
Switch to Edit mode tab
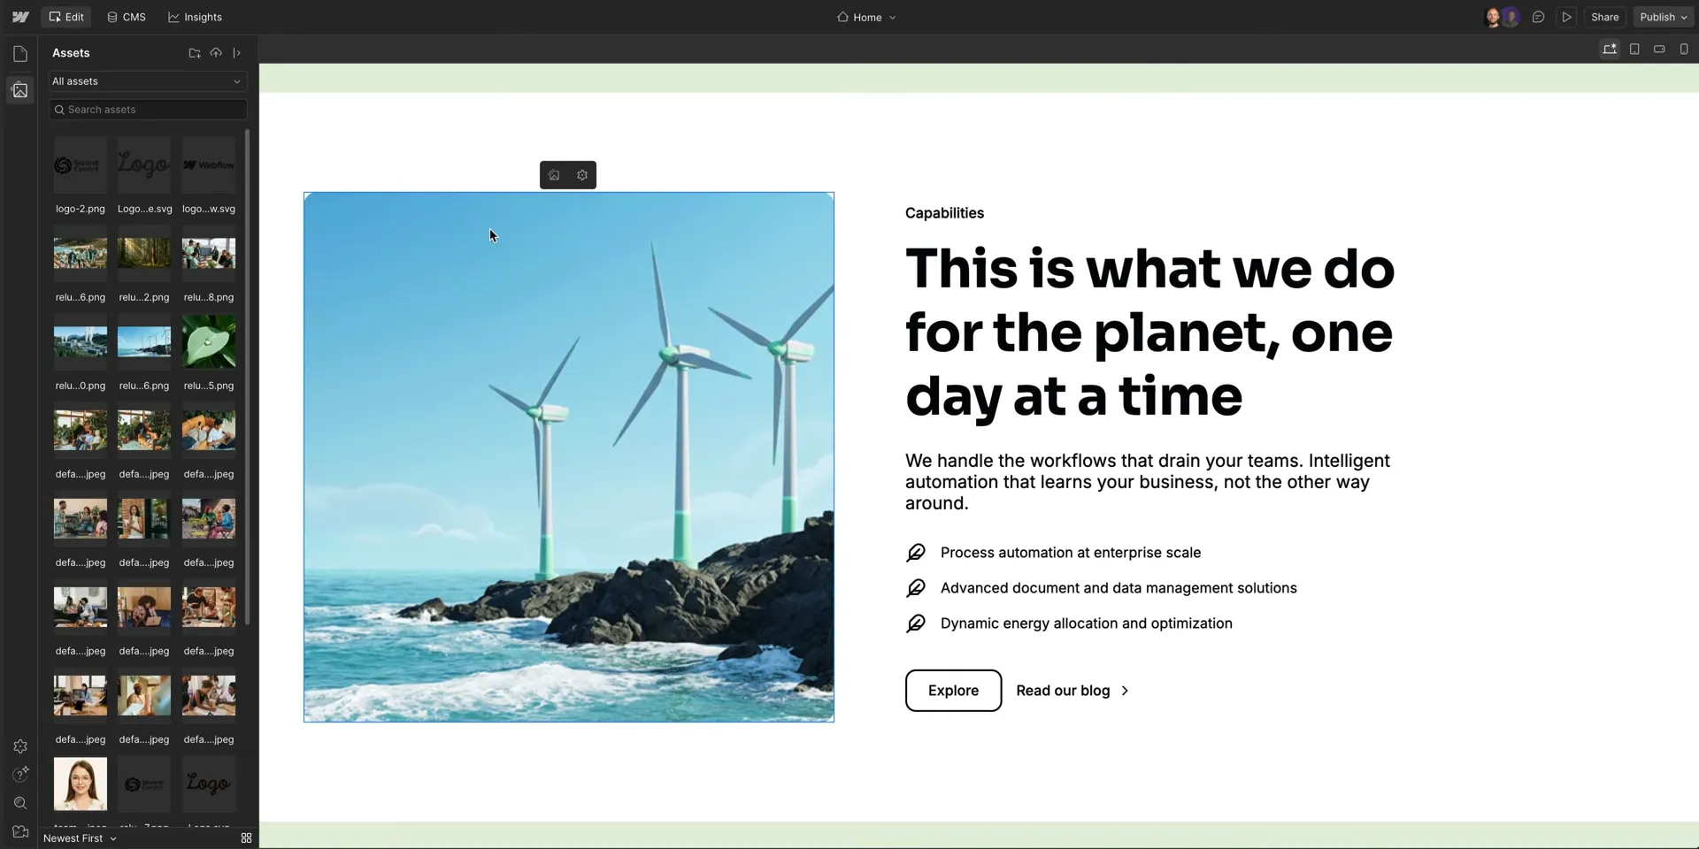[x=66, y=17]
